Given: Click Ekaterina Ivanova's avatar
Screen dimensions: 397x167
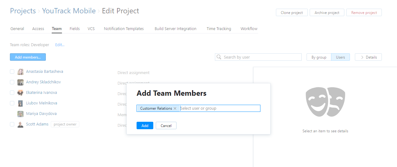Looking at the screenshot, I should point(20,93).
